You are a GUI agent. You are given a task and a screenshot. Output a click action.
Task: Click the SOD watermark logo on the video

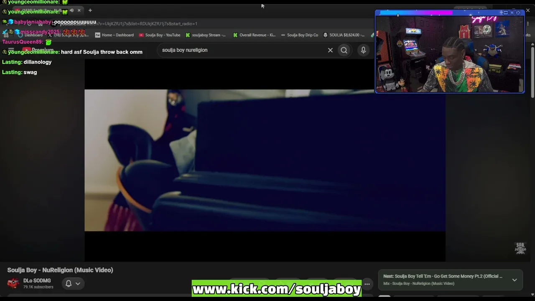click(x=520, y=248)
